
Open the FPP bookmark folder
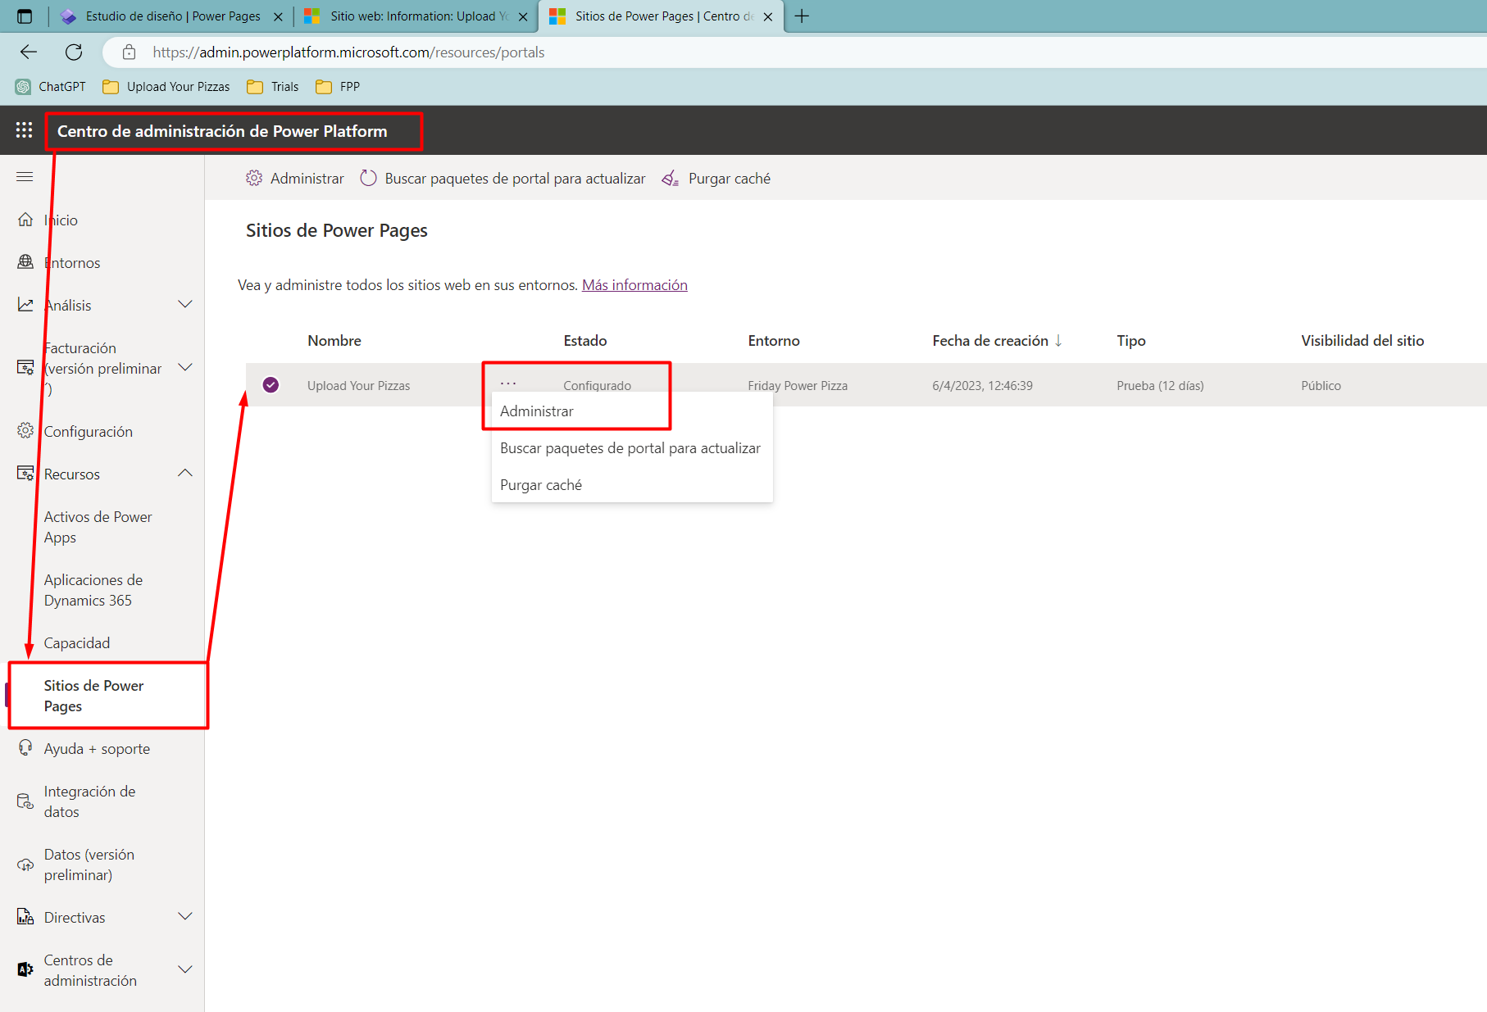pyautogui.click(x=338, y=87)
